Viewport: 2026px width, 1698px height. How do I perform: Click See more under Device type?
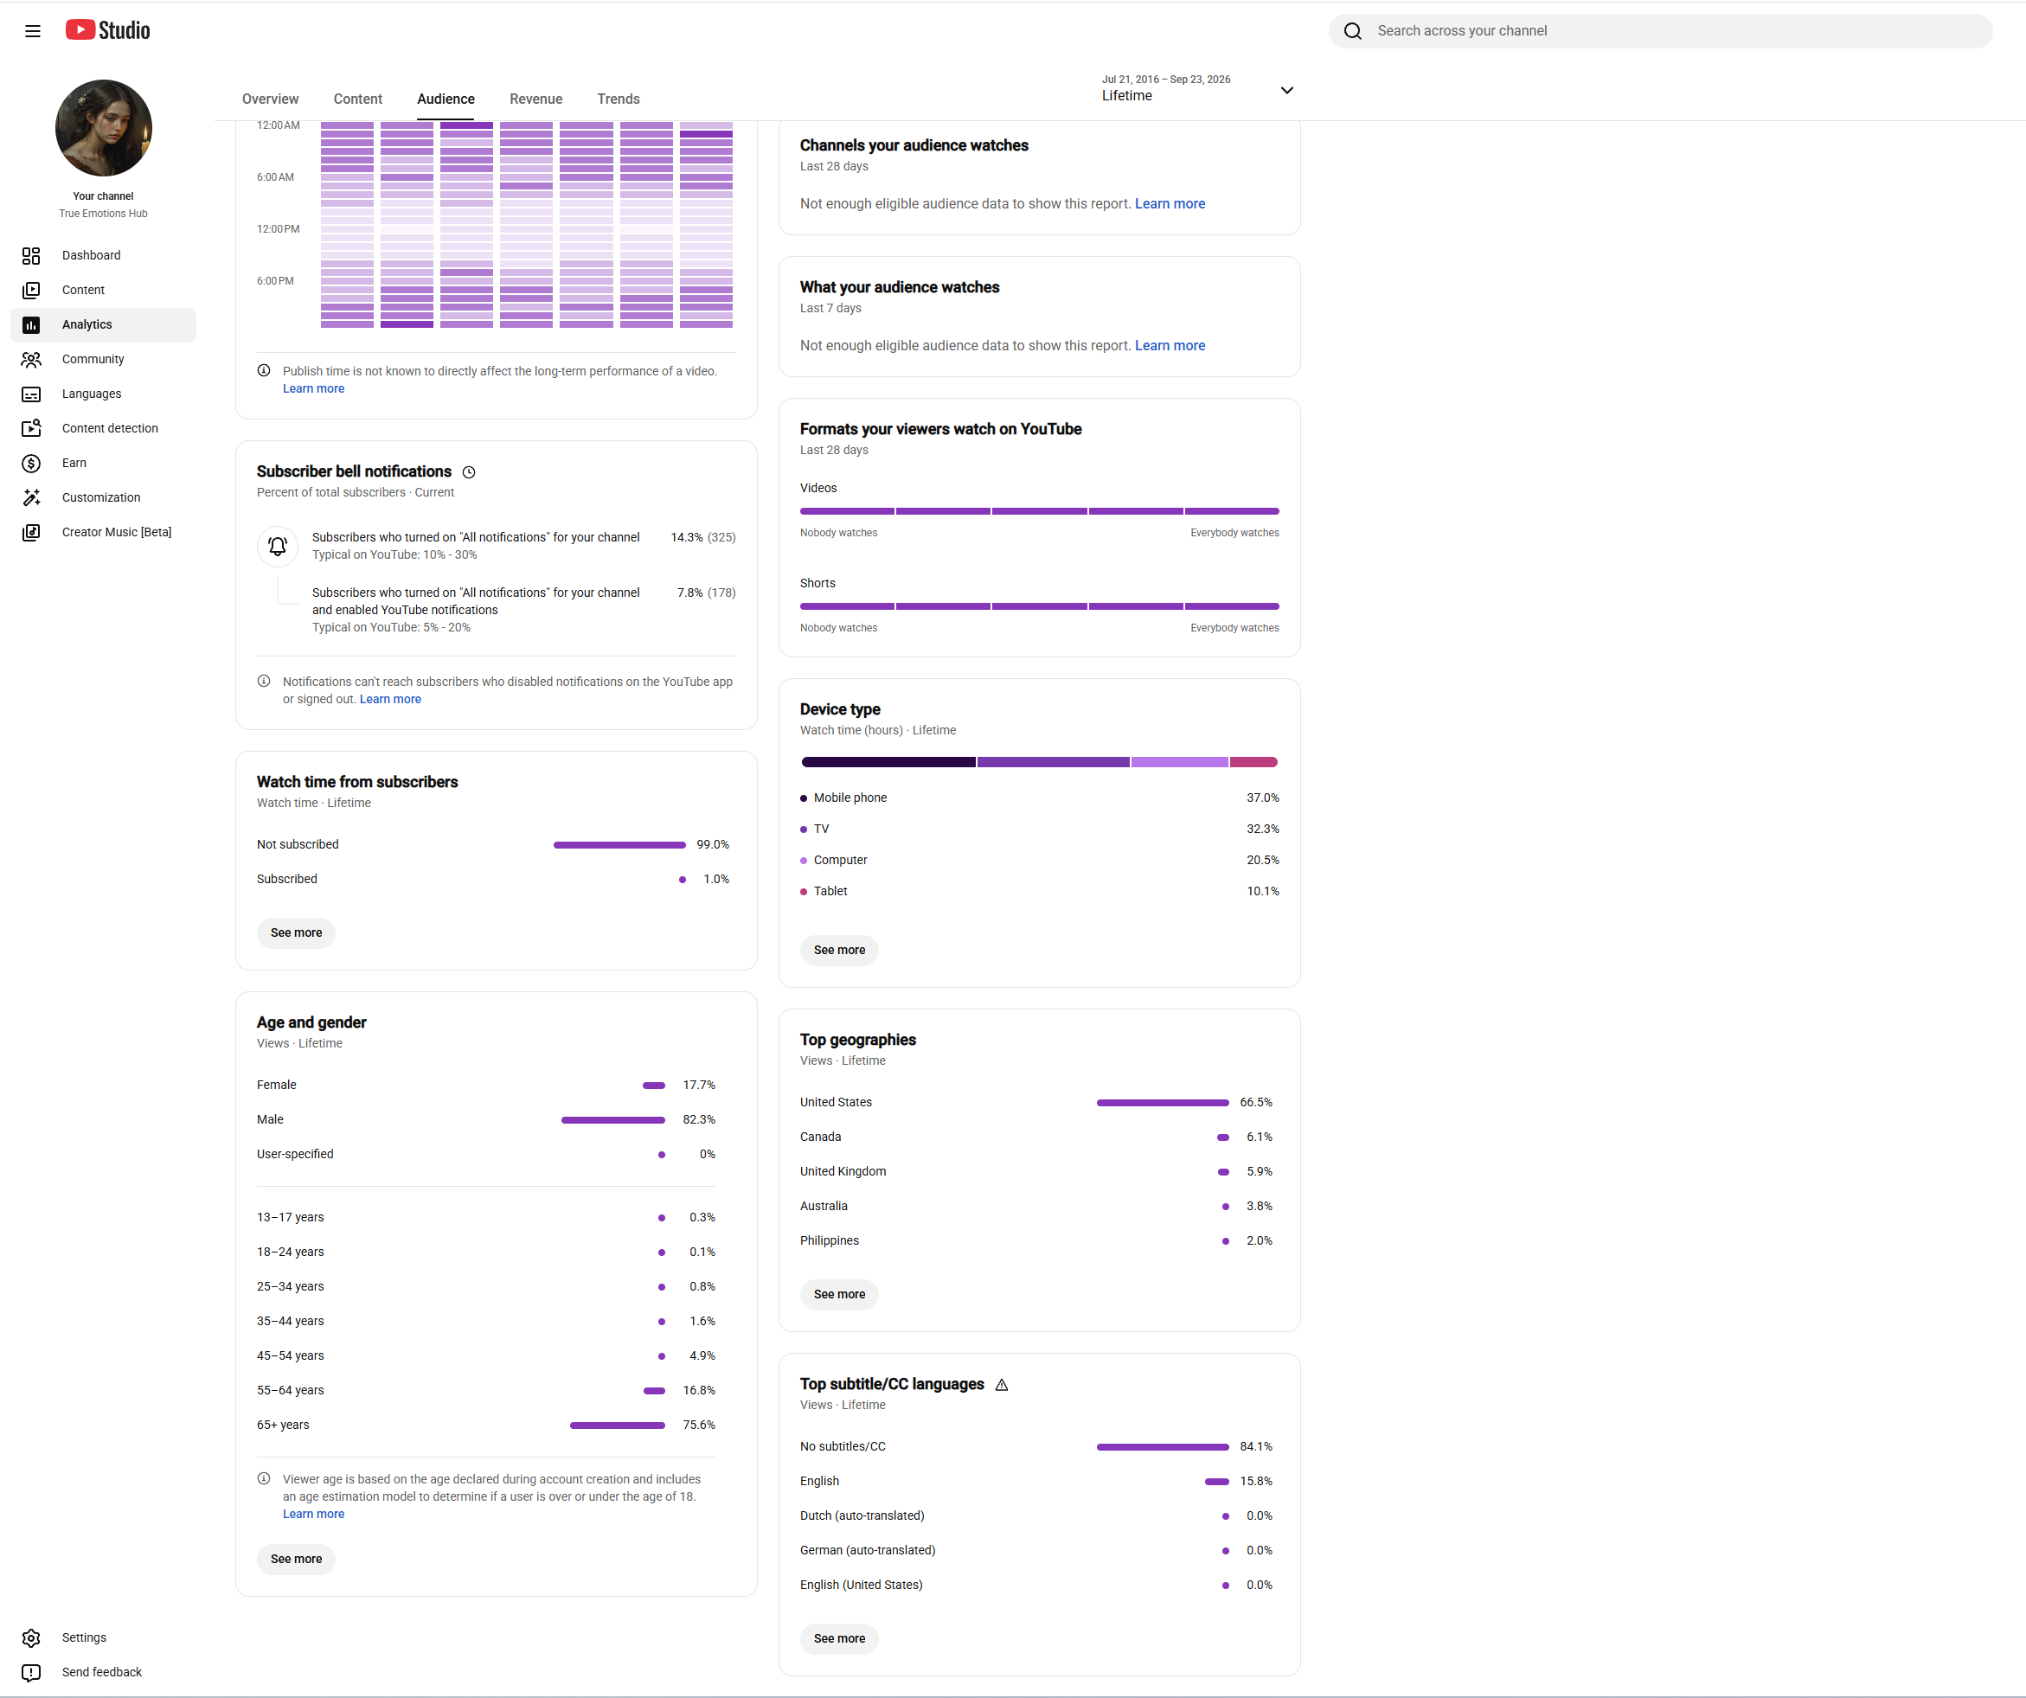click(839, 951)
